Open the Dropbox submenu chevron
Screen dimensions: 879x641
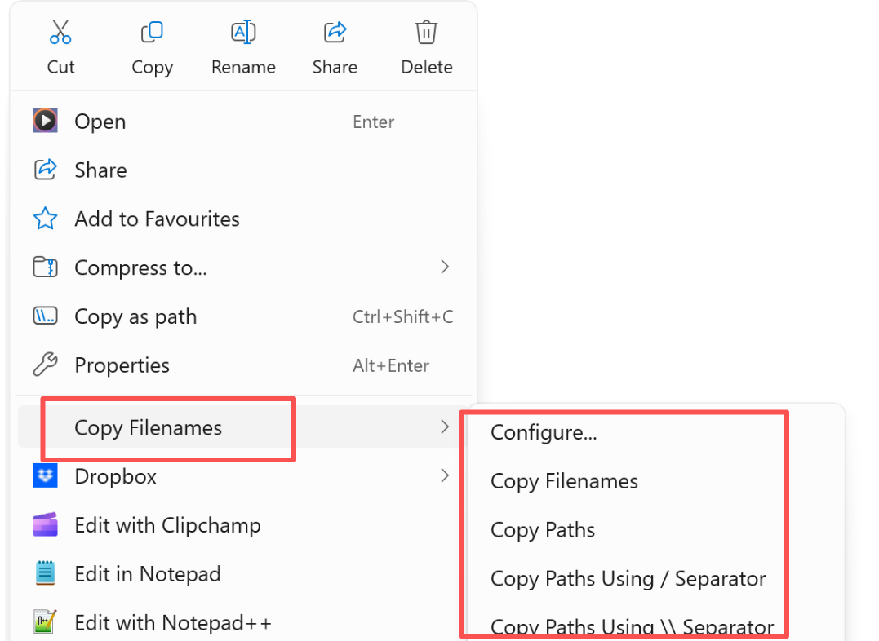(x=445, y=475)
